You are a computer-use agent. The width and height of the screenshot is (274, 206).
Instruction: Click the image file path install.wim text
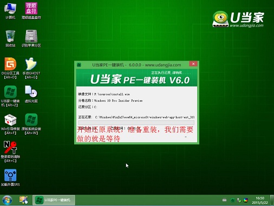(112, 94)
